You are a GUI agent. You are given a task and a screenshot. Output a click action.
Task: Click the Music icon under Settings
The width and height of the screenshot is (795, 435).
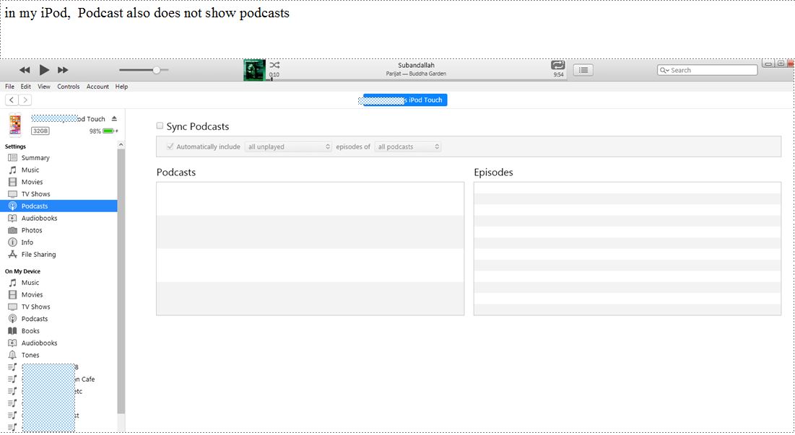[x=13, y=170]
